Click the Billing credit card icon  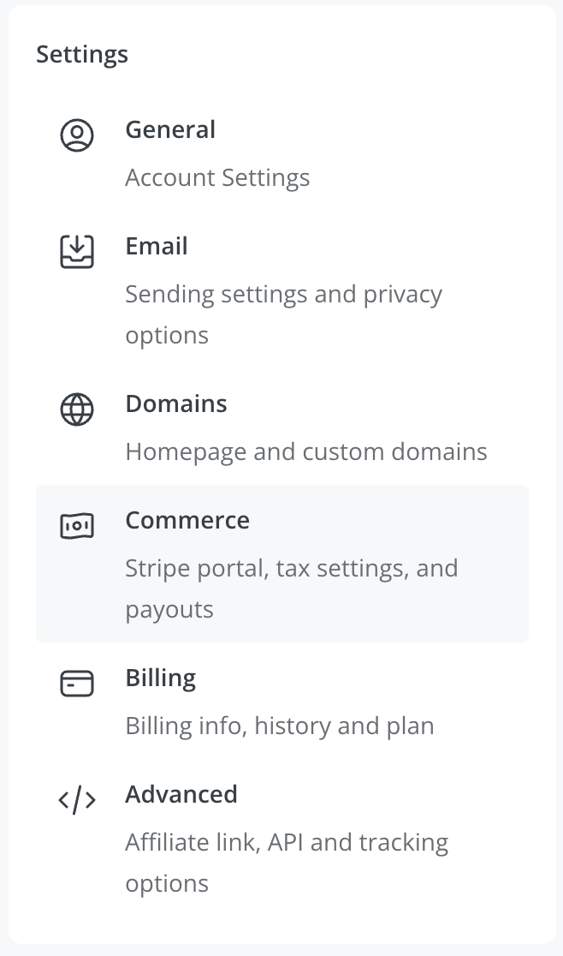[x=77, y=683]
